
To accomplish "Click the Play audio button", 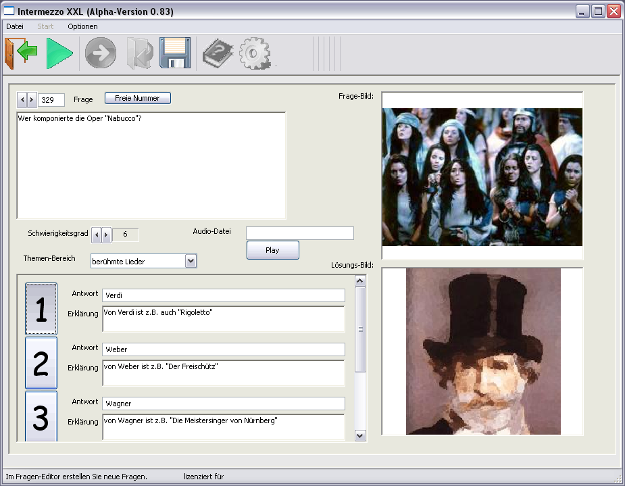I will pos(273,250).
